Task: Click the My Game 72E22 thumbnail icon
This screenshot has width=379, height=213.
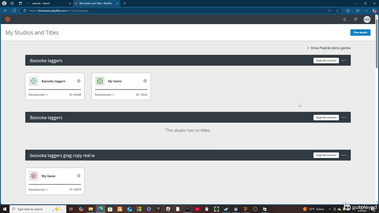Action: pyautogui.click(x=100, y=81)
